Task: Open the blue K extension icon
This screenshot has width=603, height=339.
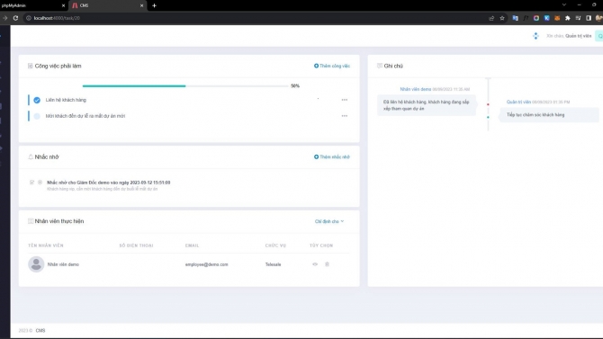Action: 547,18
